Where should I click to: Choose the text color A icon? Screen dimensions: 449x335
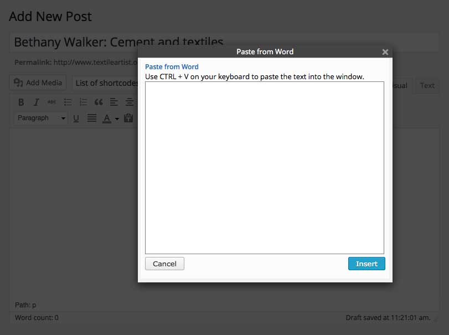click(107, 118)
